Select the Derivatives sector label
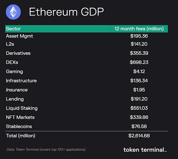The image size is (178, 159). point(18,53)
